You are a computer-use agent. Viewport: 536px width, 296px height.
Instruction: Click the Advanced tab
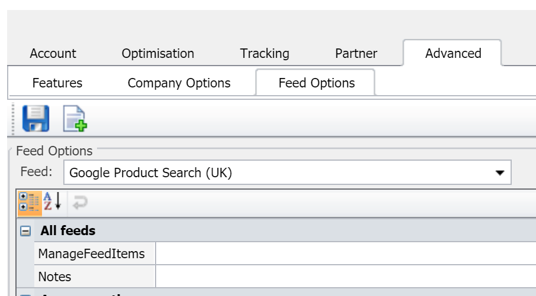tap(453, 53)
